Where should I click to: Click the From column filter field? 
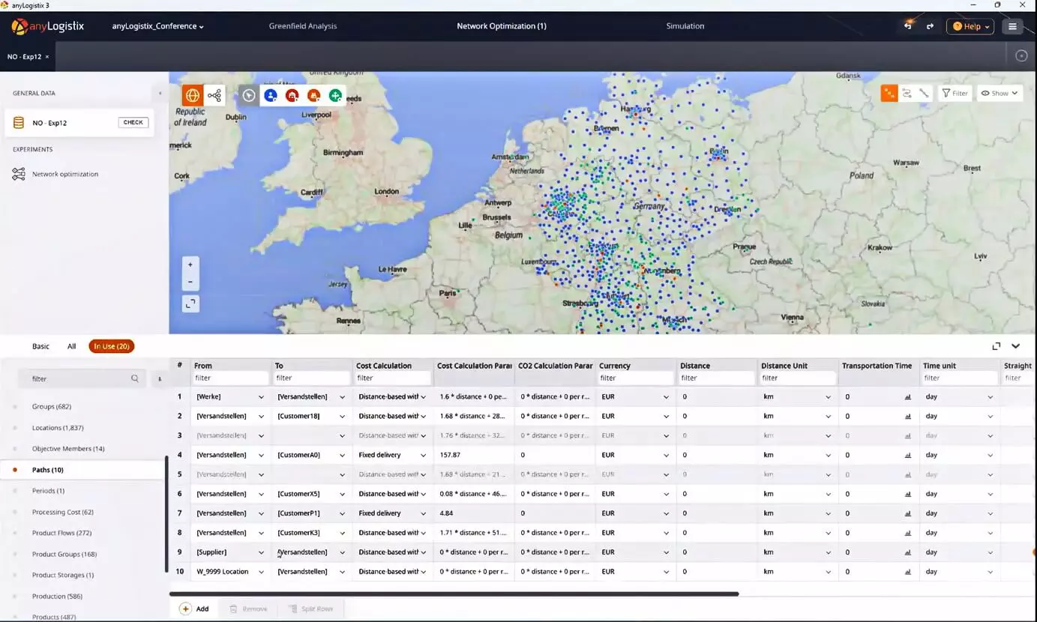230,378
